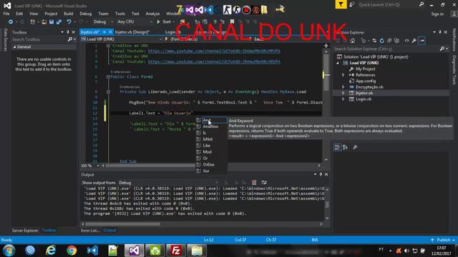The image size is (458, 257).
Task: Switch to the Error List tab
Action: tap(90, 231)
